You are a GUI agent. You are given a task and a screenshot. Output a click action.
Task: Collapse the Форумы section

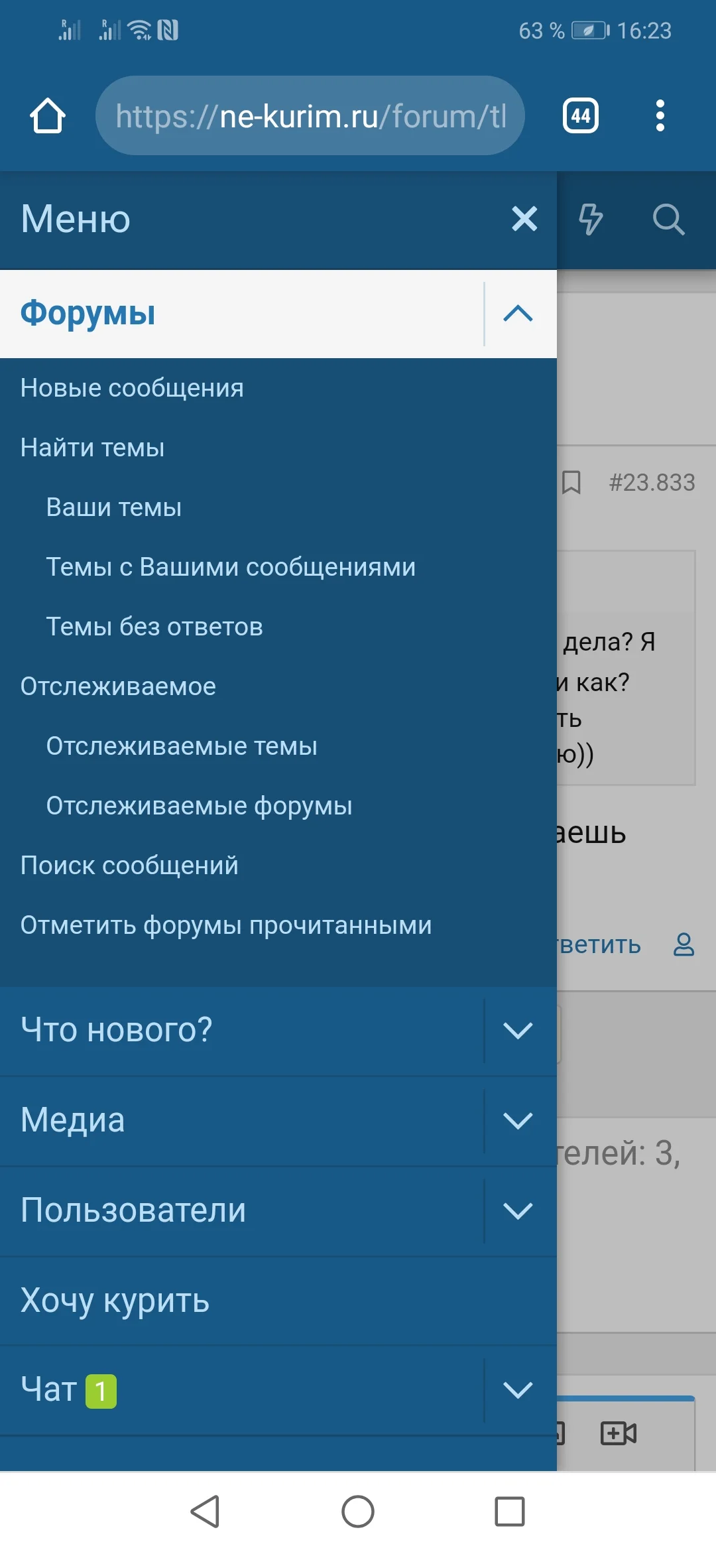[518, 314]
